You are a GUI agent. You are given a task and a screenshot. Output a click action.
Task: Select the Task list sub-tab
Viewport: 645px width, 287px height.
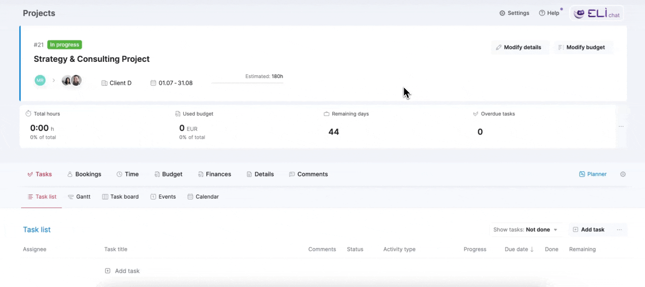pyautogui.click(x=42, y=197)
